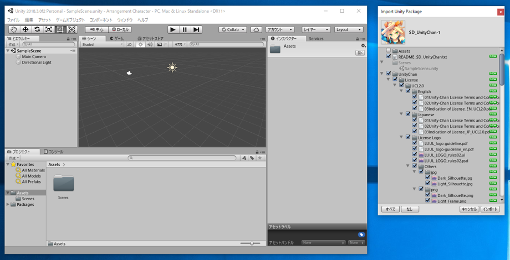The height and width of the screenshot is (260, 510).
Task: Collapse the Others folder in import tree
Action: tap(408, 166)
